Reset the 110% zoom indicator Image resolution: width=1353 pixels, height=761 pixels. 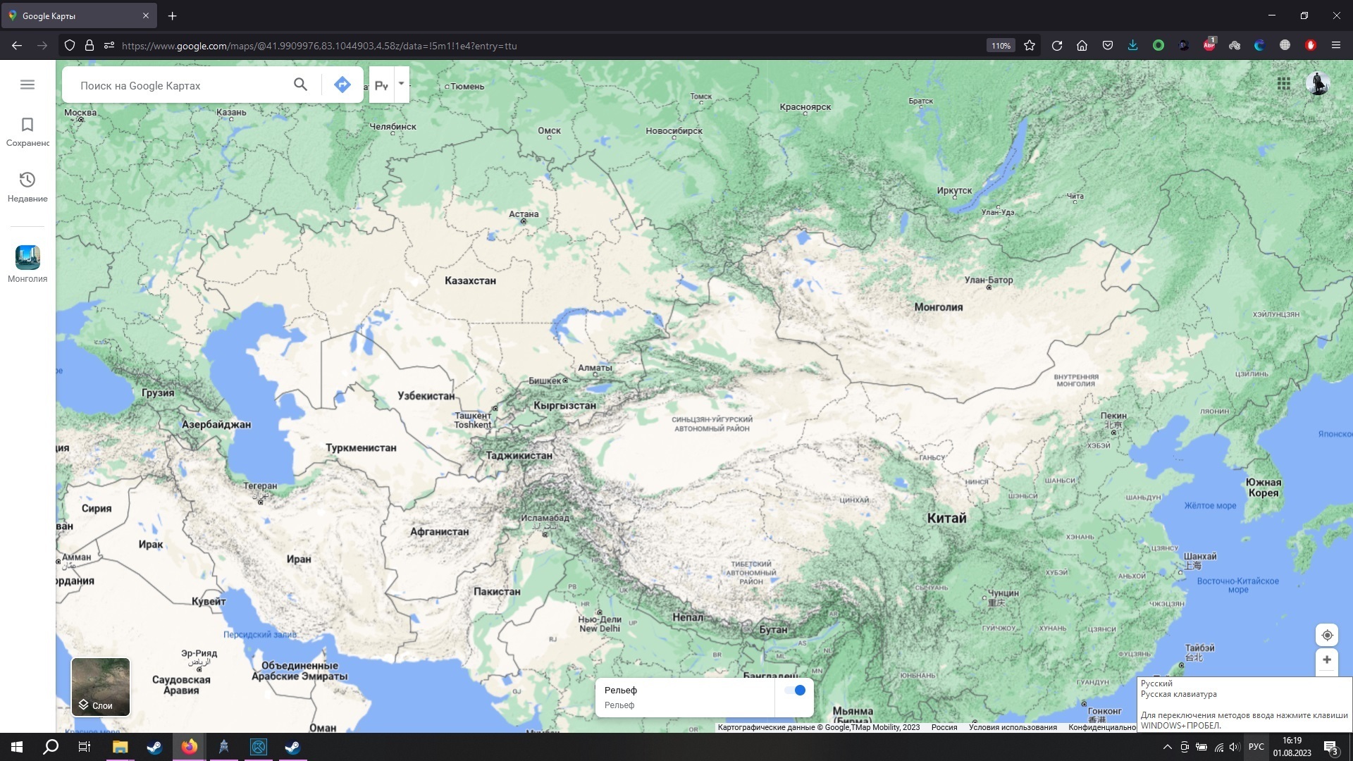(1001, 46)
